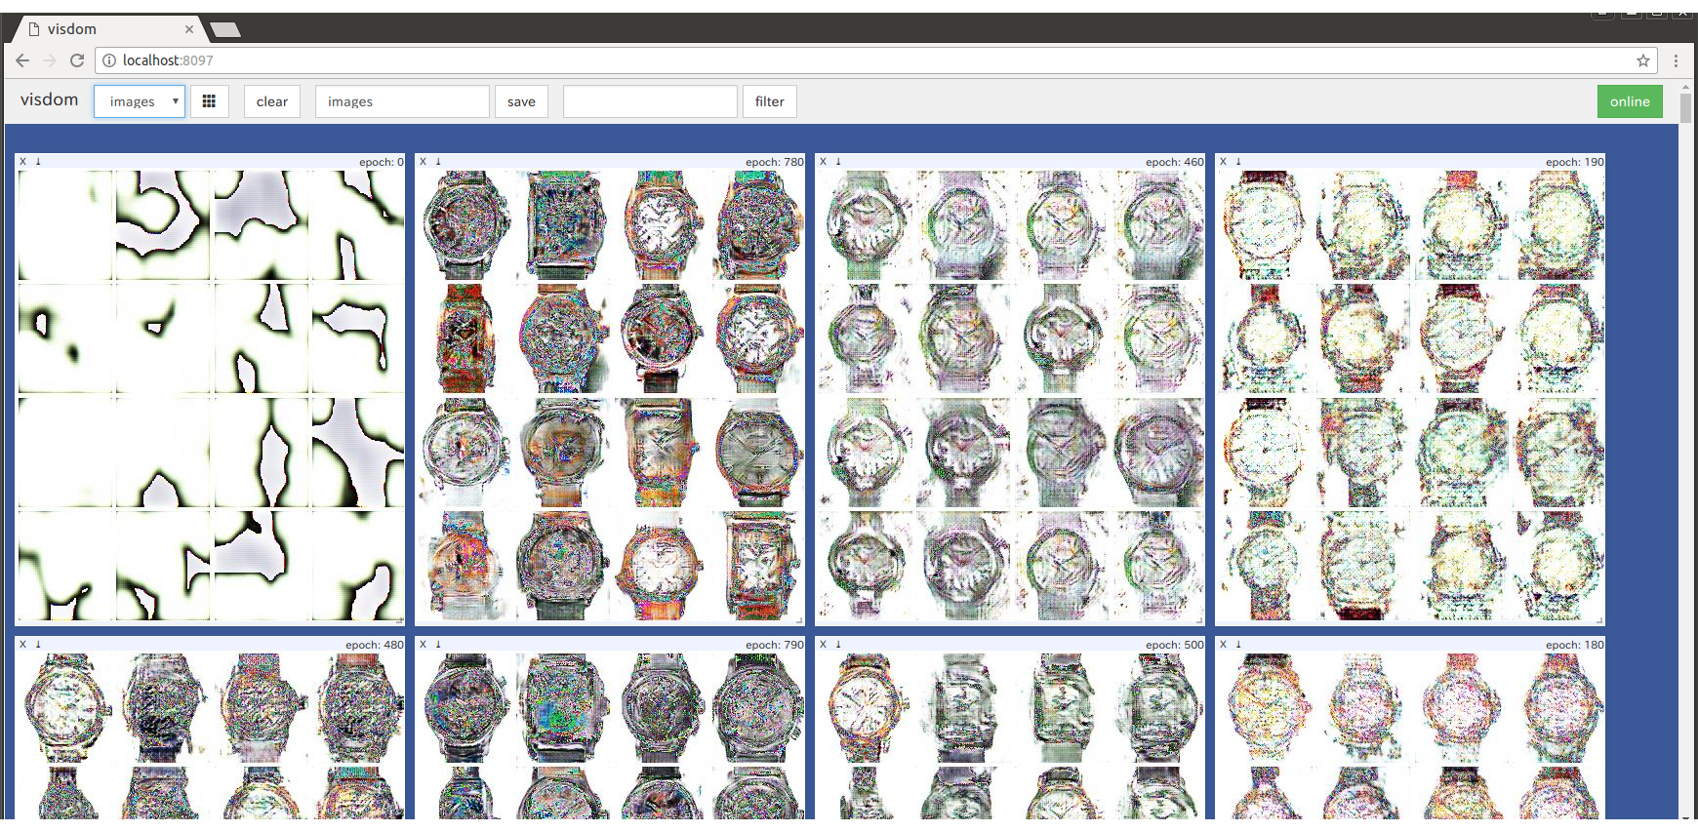
Task: View site information icon in address bar
Action: tap(109, 60)
